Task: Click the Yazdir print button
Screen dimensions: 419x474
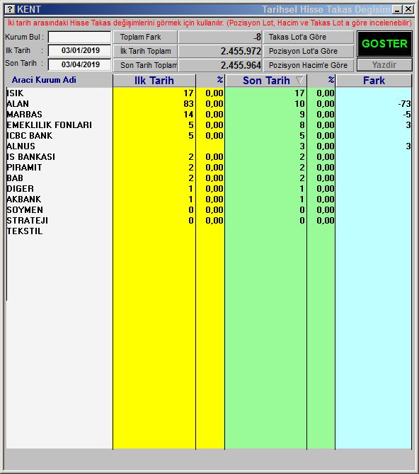Action: [384, 65]
